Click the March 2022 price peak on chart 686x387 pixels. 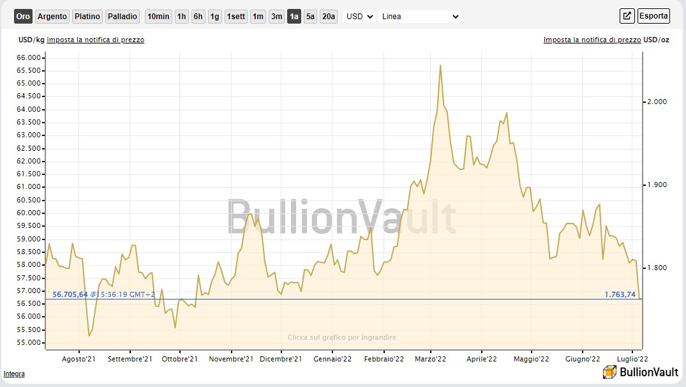click(440, 66)
